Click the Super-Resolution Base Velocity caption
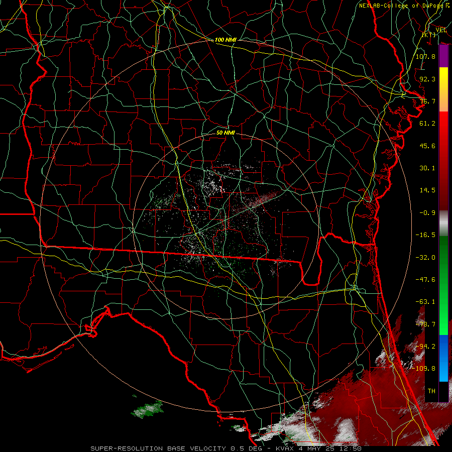Image resolution: width=452 pixels, height=452 pixels. [226, 448]
